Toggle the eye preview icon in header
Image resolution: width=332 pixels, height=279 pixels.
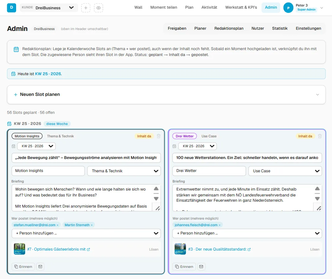tap(99, 8)
